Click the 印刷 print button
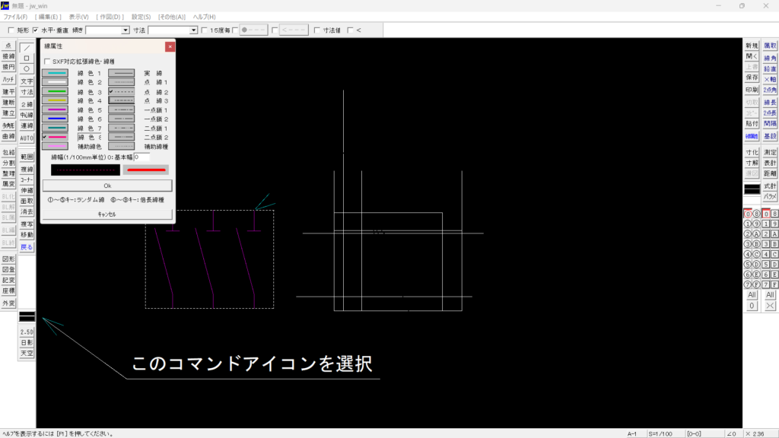This screenshot has height=438, width=779. pos(752,90)
